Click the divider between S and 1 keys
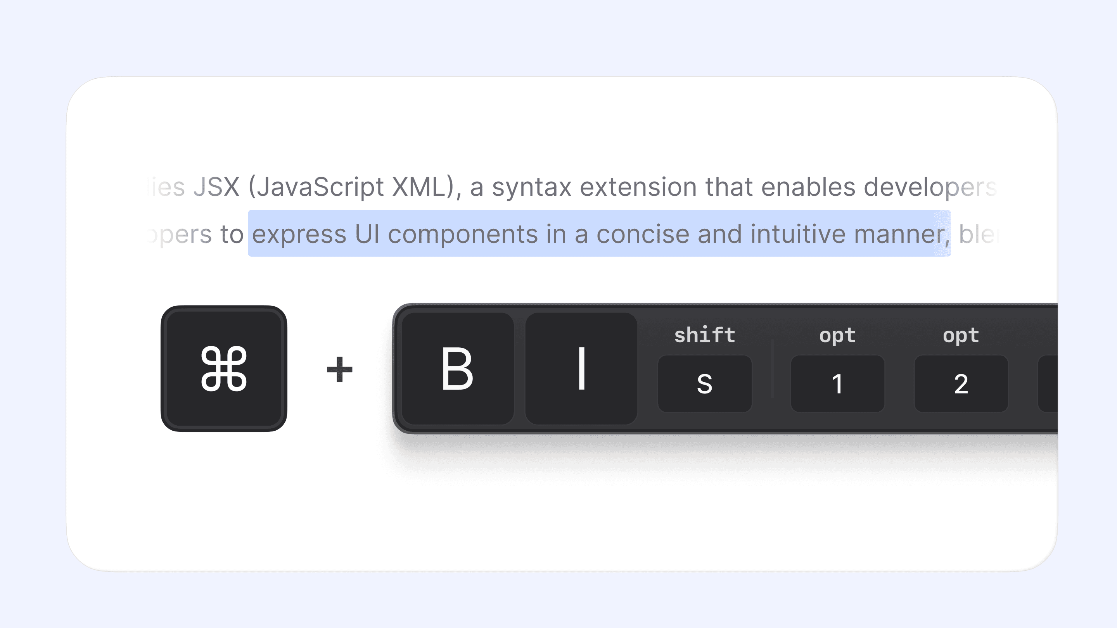 [772, 369]
